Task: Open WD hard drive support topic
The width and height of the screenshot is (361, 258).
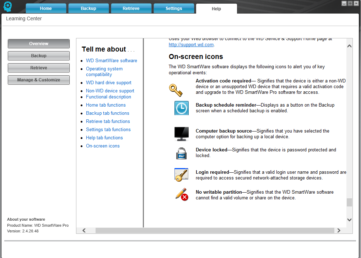Action: click(x=109, y=83)
